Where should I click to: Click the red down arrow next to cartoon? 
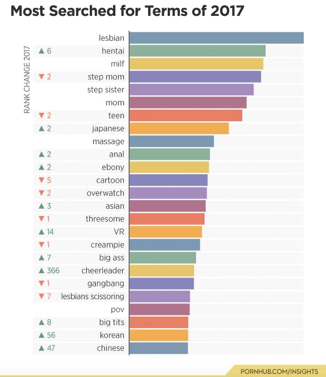click(42, 180)
